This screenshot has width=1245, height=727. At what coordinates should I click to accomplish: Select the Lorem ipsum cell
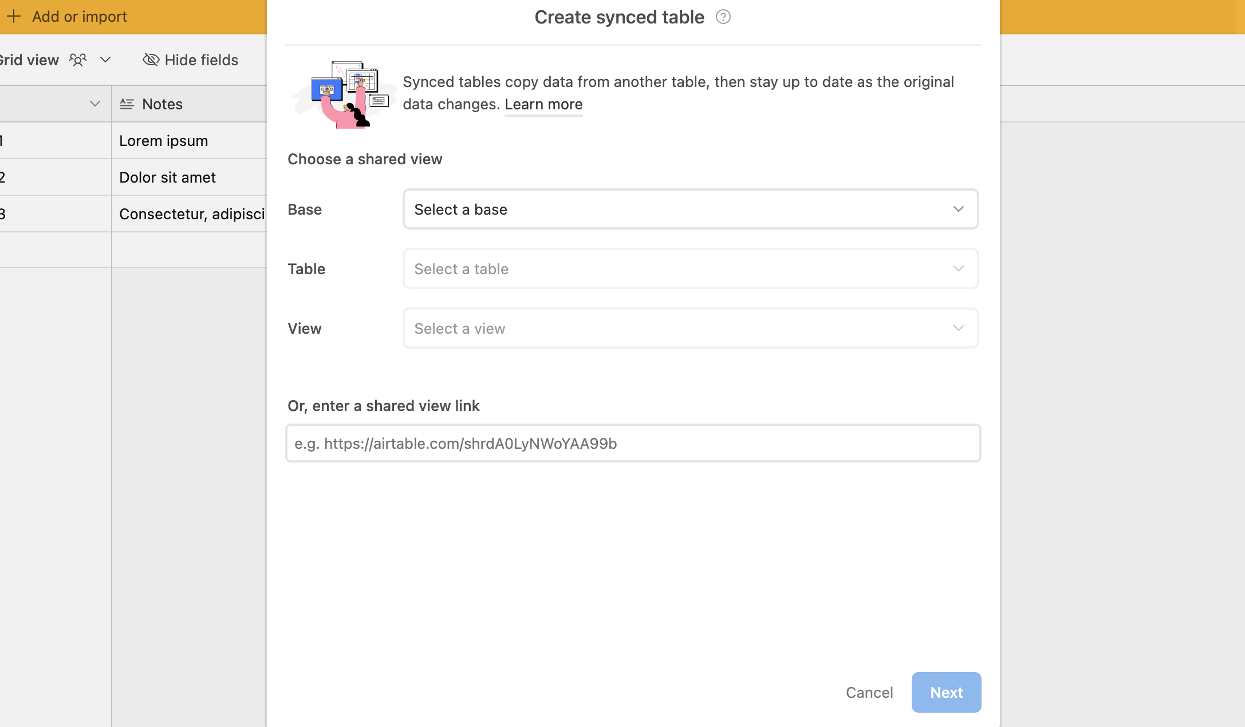[190, 140]
